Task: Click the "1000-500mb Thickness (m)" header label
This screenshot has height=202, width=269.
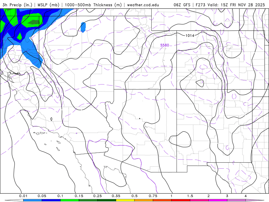Action: coord(93,5)
